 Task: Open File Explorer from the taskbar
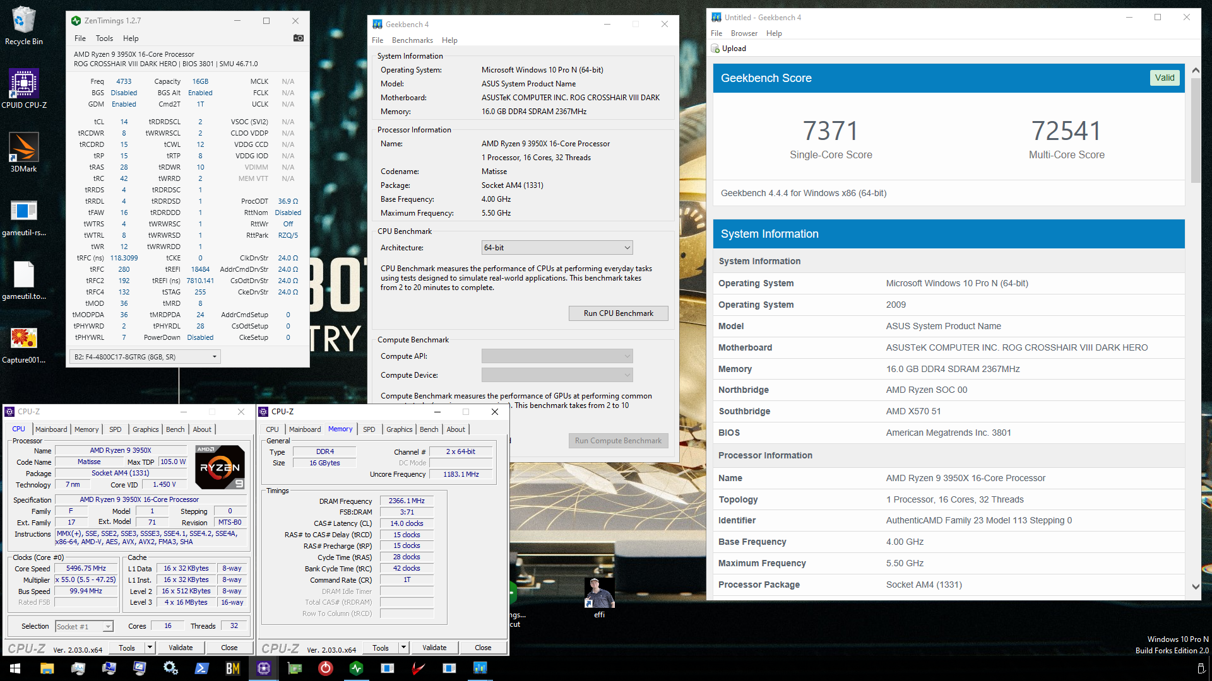point(47,668)
